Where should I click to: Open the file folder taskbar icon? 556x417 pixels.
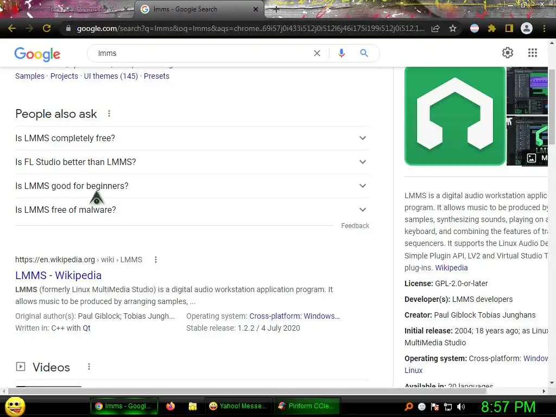coord(193,406)
